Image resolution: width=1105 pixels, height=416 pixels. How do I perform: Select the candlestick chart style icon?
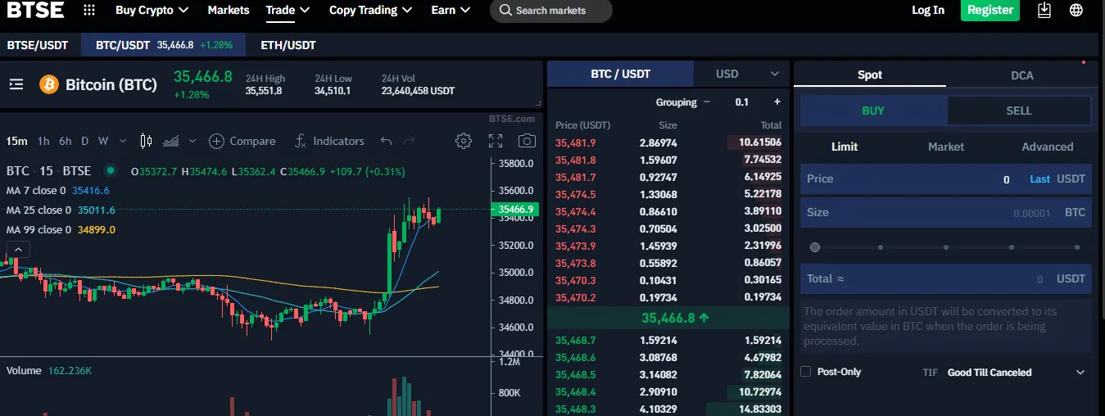click(146, 141)
